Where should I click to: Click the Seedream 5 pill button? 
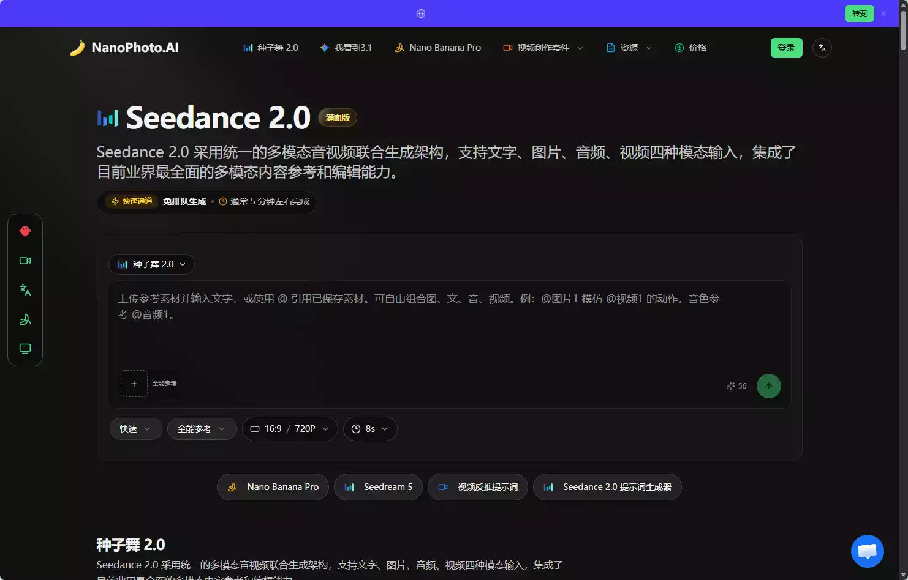click(378, 487)
